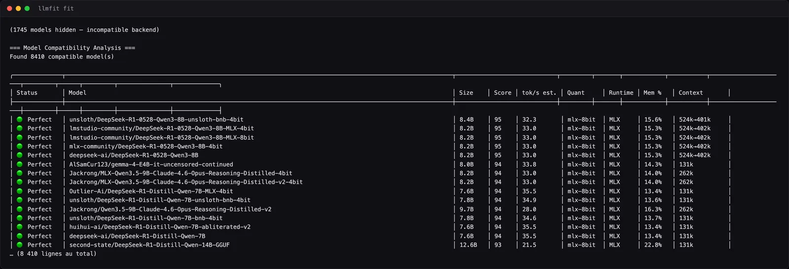This screenshot has height=269, width=789.
Task: Select model name lmstudio-community/DeepSeek-R1-0528-Qwen3-8B-MLX-8bit
Action: (x=161, y=137)
